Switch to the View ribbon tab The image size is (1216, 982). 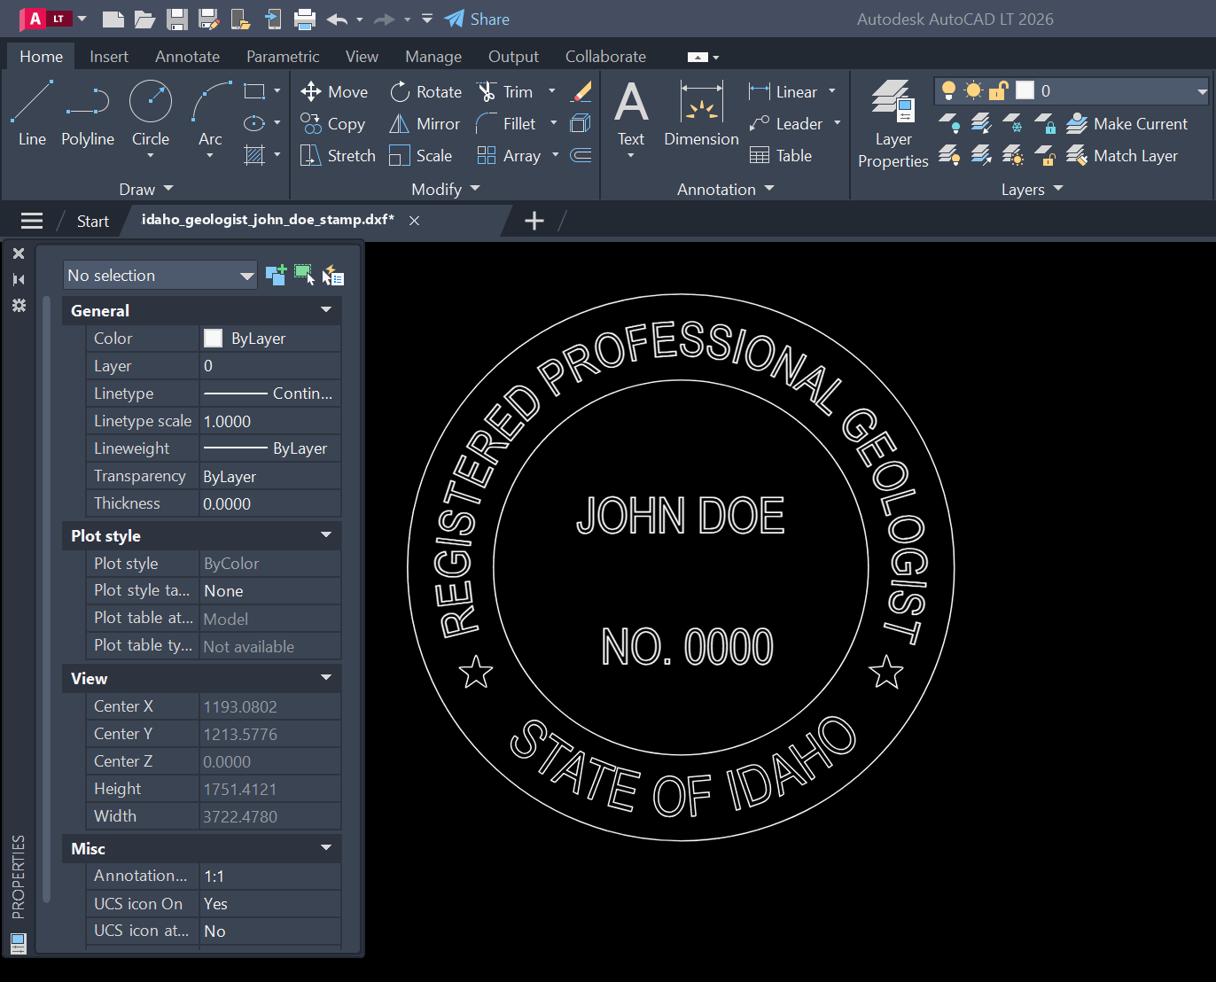[362, 56]
